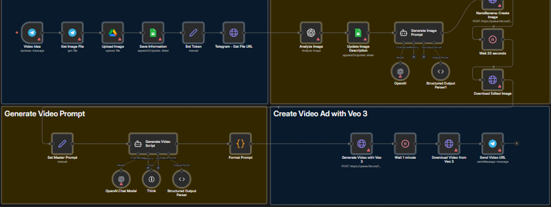
Task: Click the Generate Image Prompt agent node
Action: pos(419,33)
